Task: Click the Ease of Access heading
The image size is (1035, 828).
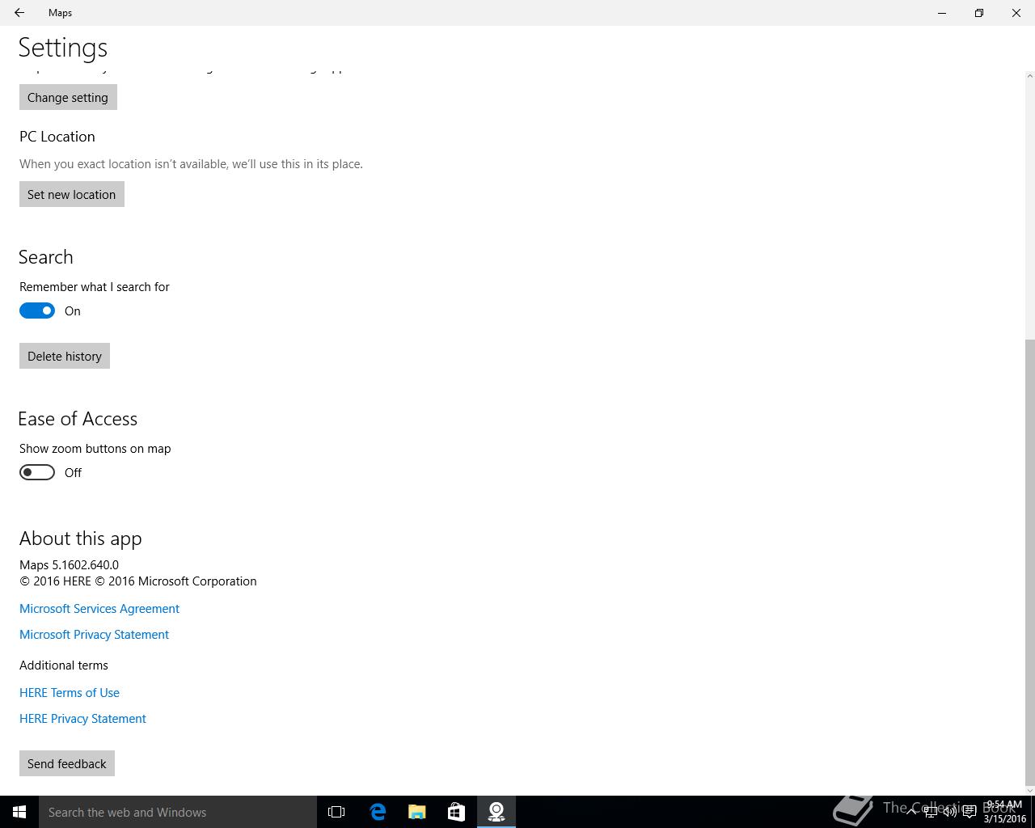Action: pos(78,418)
